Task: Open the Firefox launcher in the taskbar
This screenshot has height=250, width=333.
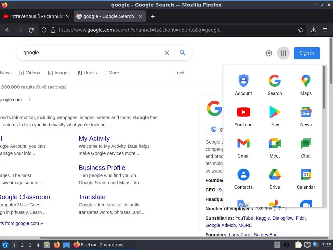Action: [57, 245]
